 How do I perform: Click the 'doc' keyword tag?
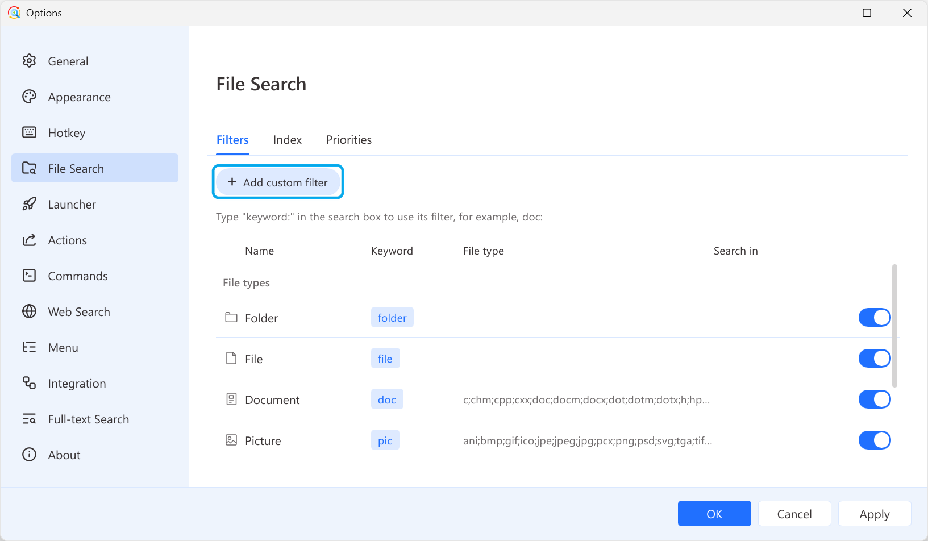tap(387, 399)
